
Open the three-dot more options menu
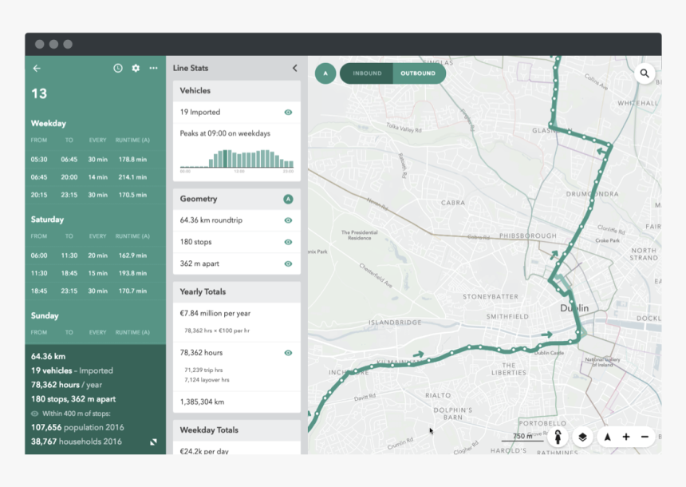tap(153, 69)
